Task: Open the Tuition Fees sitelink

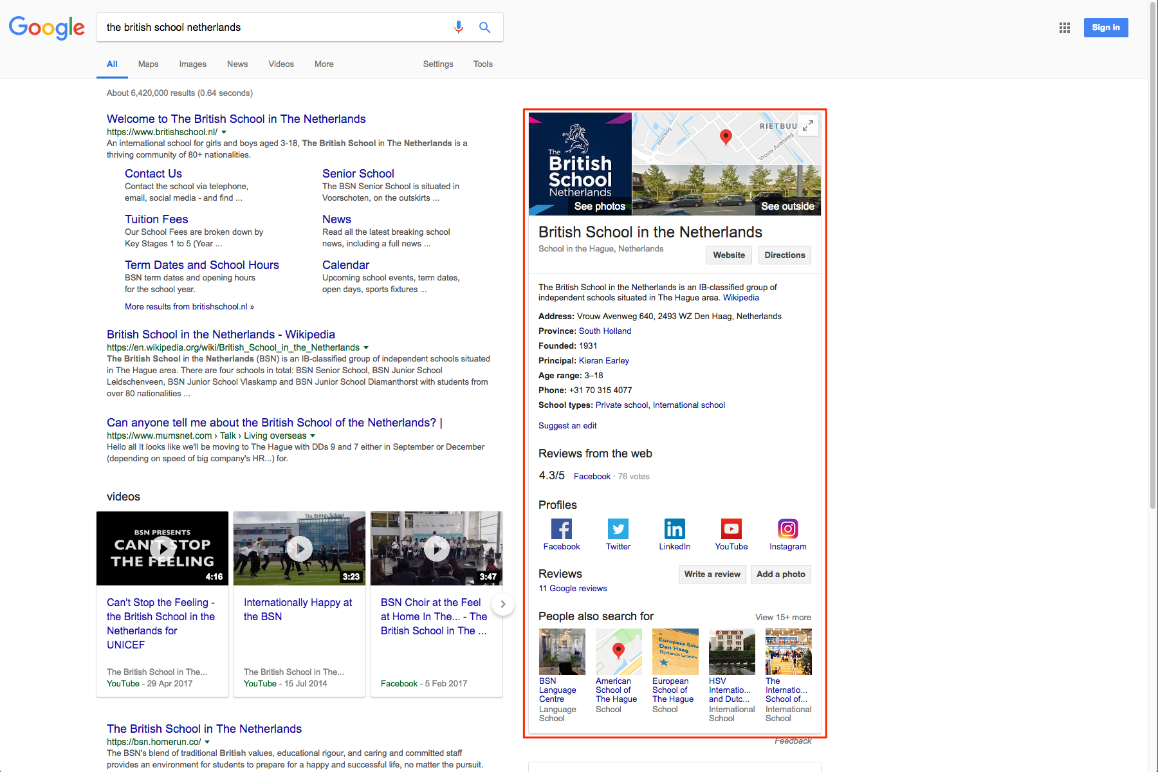Action: pos(156,219)
